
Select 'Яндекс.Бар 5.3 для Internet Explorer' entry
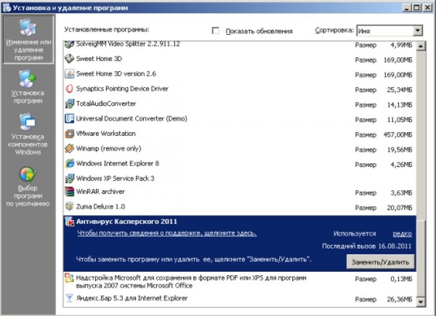point(240,299)
